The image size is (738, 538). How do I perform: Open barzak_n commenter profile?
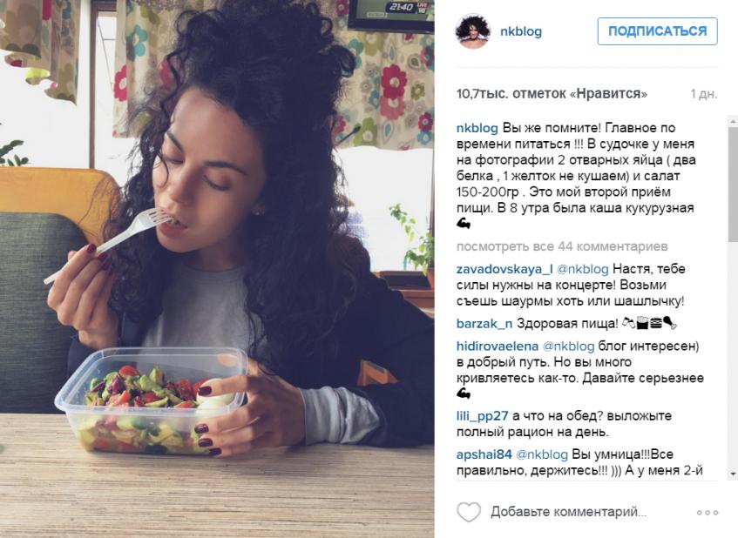(484, 324)
